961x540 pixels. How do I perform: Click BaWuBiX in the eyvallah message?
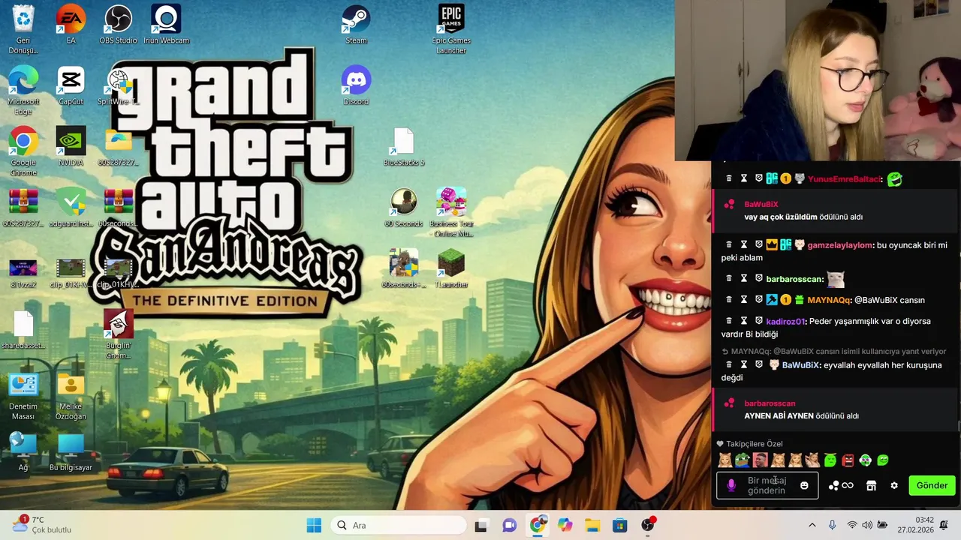tap(800, 365)
